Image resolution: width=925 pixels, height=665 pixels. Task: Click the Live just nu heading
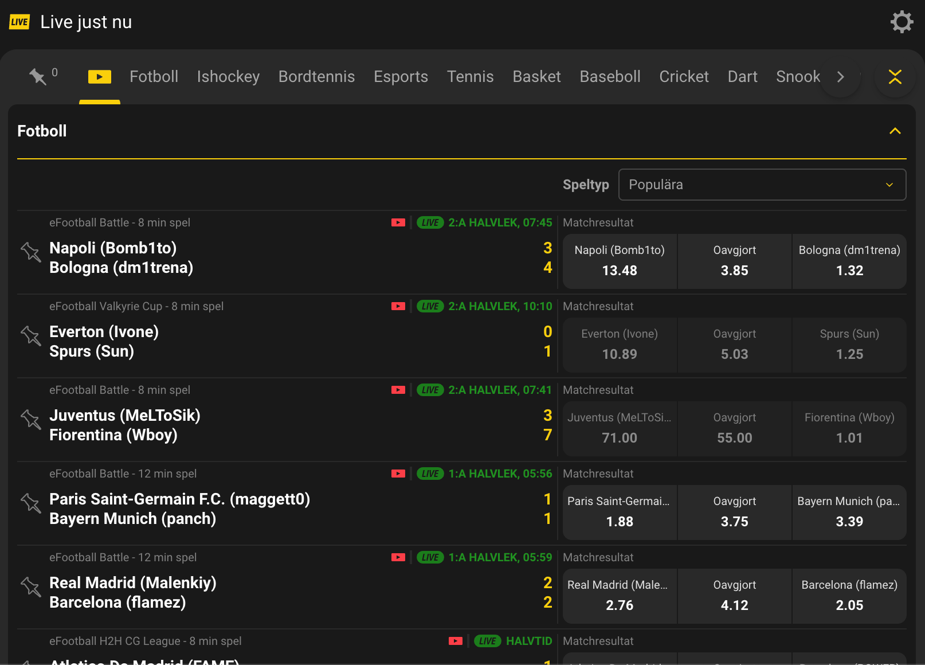86,22
